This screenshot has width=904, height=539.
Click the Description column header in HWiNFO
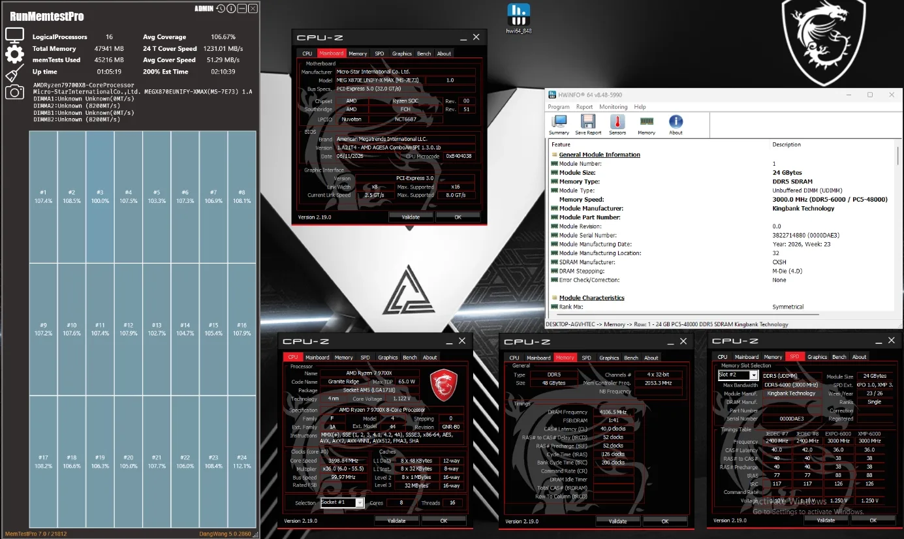point(787,144)
